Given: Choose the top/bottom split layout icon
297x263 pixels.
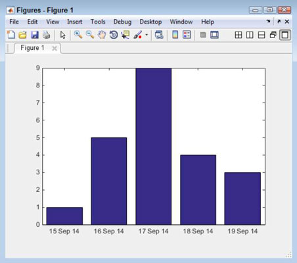Looking at the screenshot, I should click(x=262, y=35).
